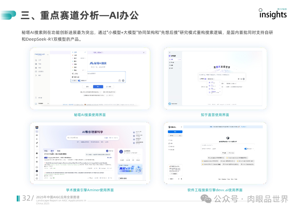Viewport: 298px width, 211px height.
Task: Select the right mode tab with branch icon under metaso search
Action: [108, 86]
